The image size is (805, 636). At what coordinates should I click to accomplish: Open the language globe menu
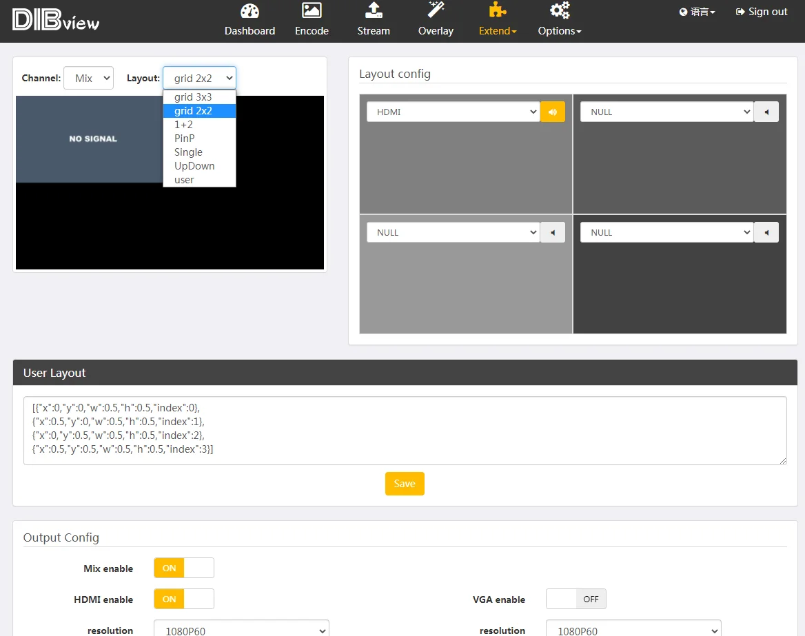697,12
